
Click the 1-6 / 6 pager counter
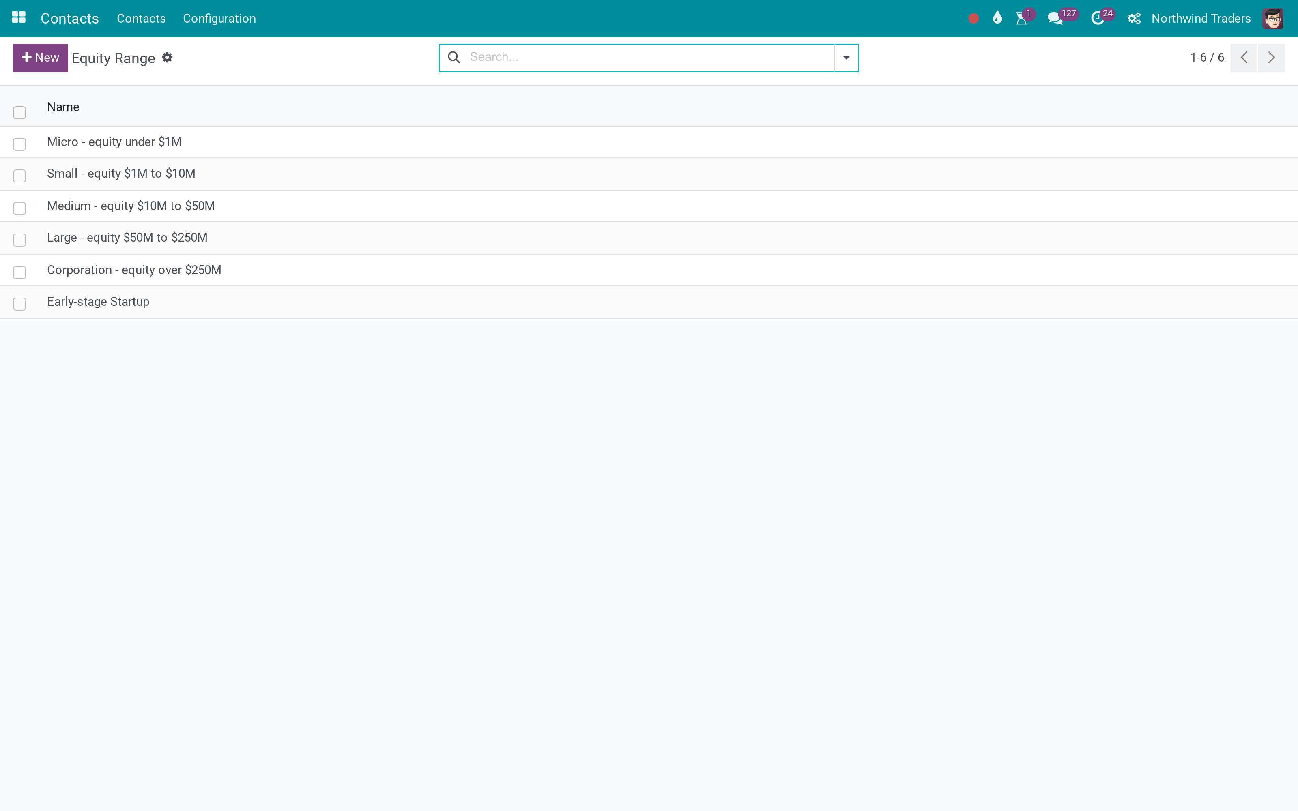coord(1207,58)
